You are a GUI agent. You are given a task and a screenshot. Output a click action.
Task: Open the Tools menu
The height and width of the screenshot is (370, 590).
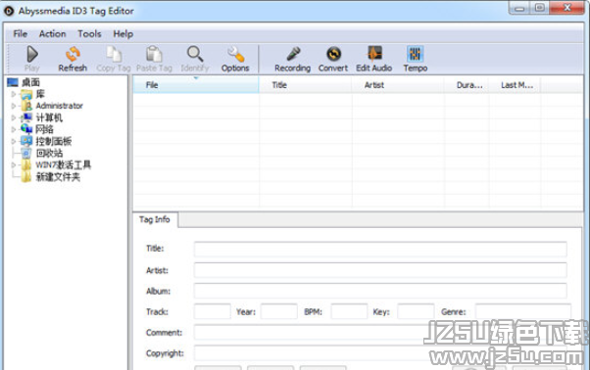tap(89, 34)
